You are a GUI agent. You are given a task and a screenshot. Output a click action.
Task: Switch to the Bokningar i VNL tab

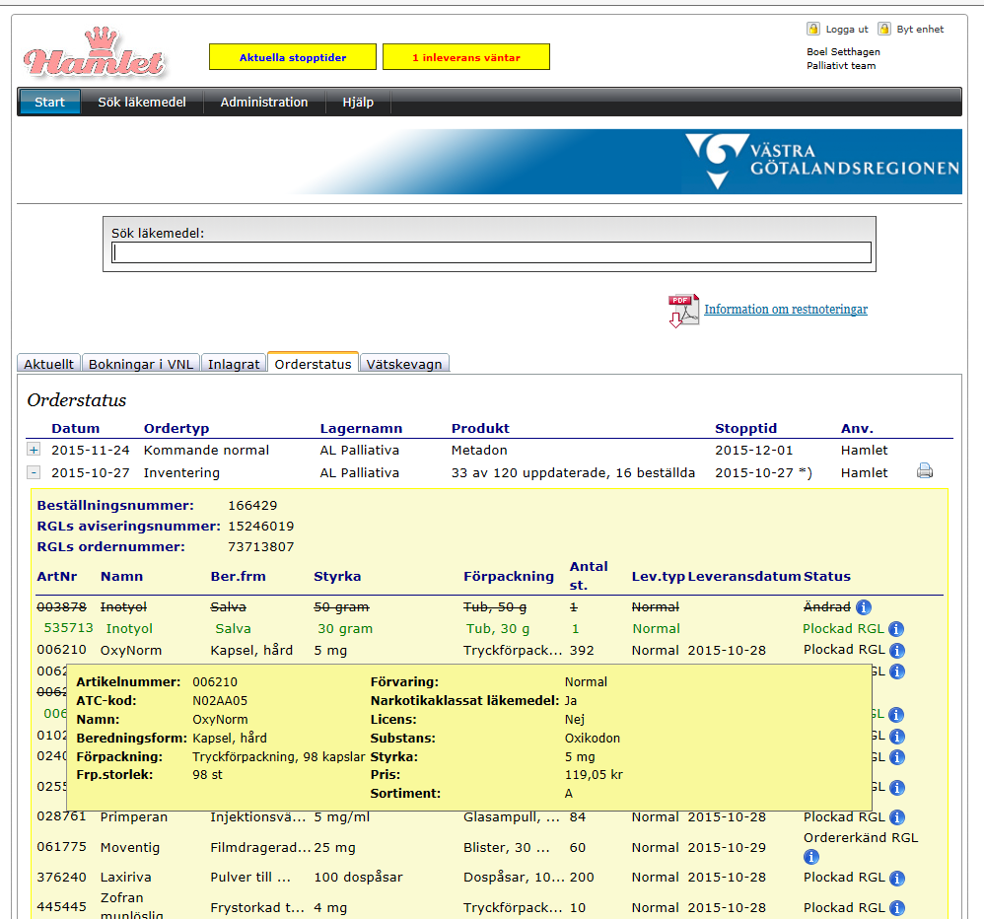(141, 364)
